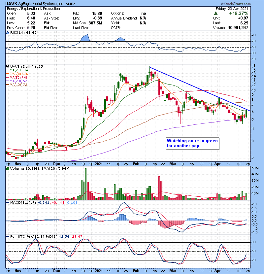The image size is (264, 274).
Task: Click the UAVS (Daily) 6.25 chart title
Action: (x=26, y=66)
